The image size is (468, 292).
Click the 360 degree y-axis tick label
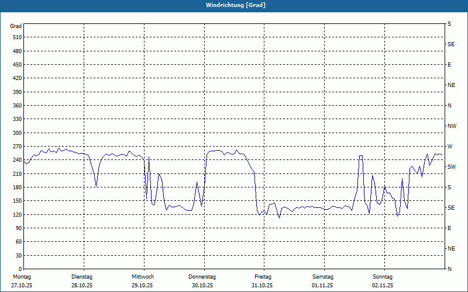(16, 106)
